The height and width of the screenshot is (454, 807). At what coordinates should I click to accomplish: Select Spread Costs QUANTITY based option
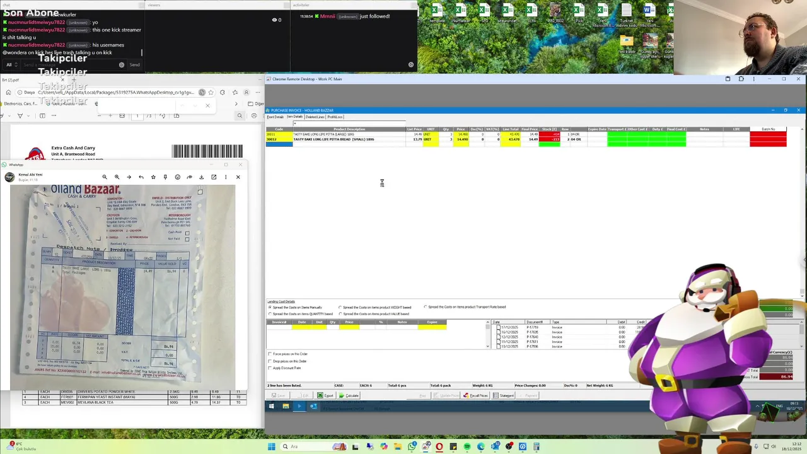(x=270, y=313)
